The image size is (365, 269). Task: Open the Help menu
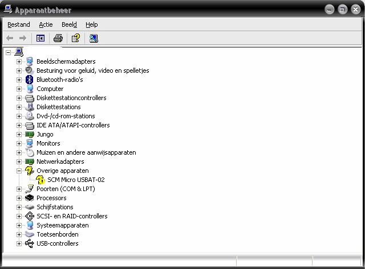(x=91, y=24)
